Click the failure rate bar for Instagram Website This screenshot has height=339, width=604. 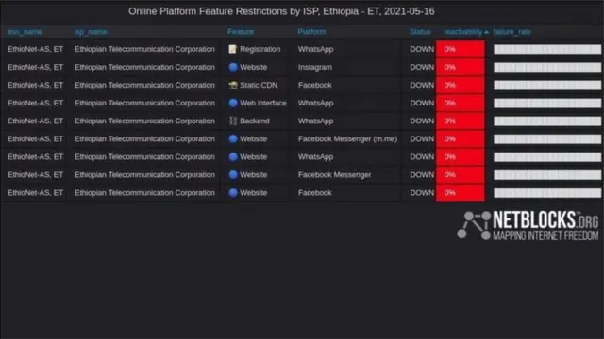tap(547, 67)
